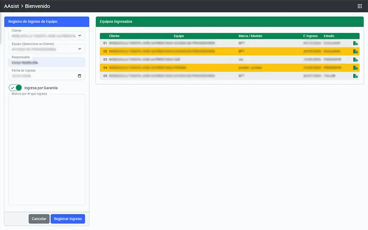Click the green action icon in row 05
The height and width of the screenshot is (230, 368).
pyautogui.click(x=355, y=76)
